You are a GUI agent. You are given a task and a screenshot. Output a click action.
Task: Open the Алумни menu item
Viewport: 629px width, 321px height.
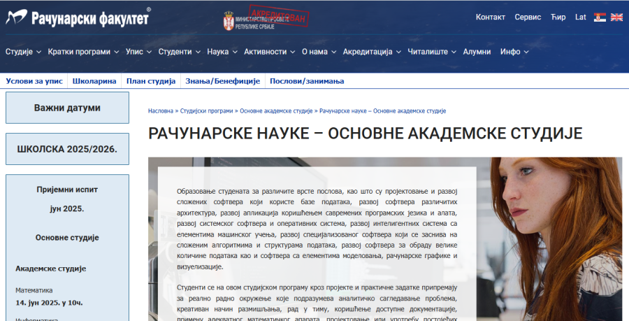pos(477,52)
